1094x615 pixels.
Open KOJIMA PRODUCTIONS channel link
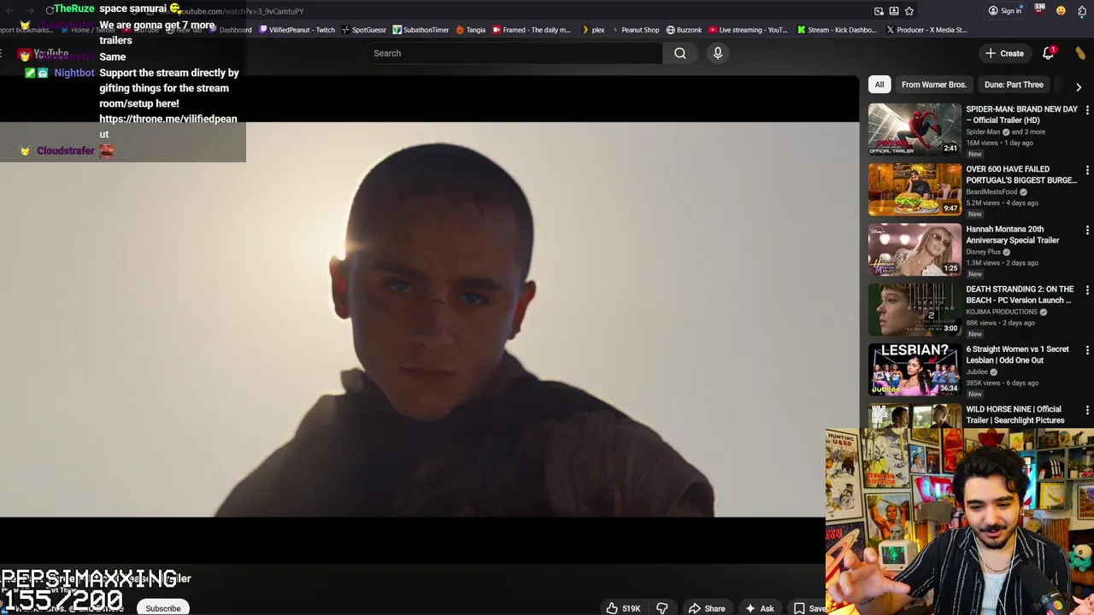pyautogui.click(x=1002, y=312)
